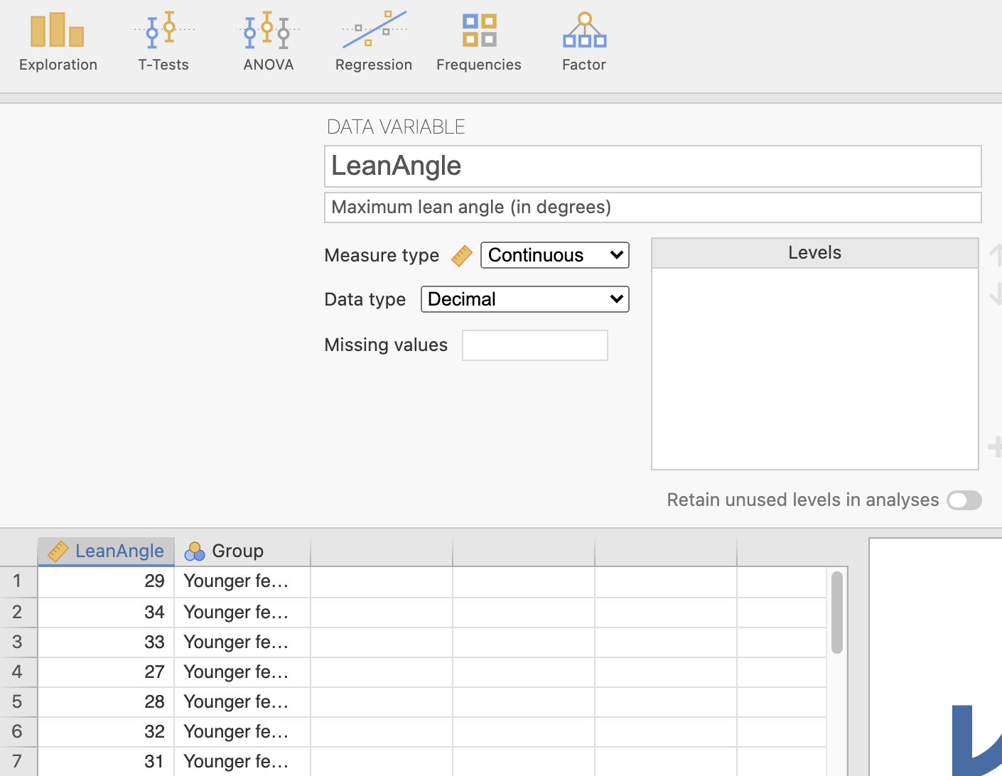This screenshot has width=1002, height=776.
Task: Click the up arrow beside Levels
Action: point(996,254)
